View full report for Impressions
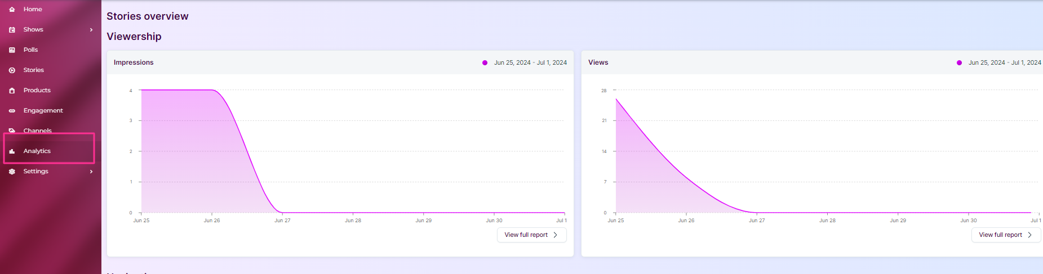Screen dimensions: 1043x274 (531, 235)
